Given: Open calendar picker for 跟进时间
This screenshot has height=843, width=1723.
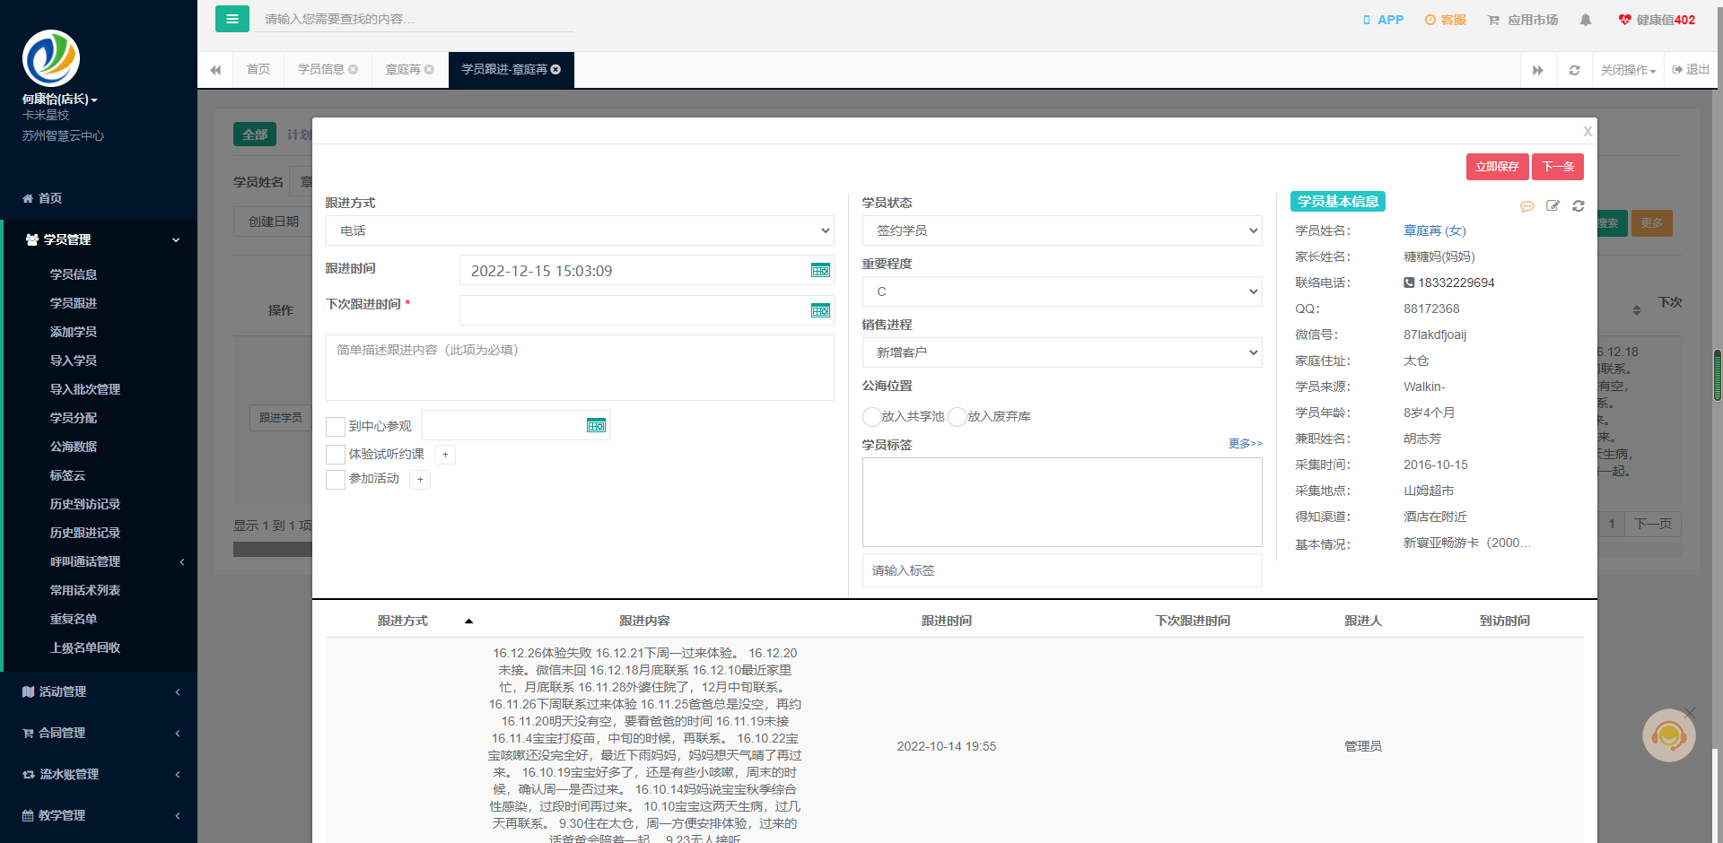Looking at the screenshot, I should (820, 271).
